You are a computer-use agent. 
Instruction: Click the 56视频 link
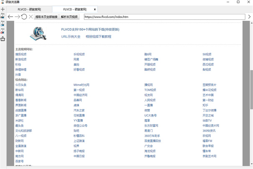point(207,54)
